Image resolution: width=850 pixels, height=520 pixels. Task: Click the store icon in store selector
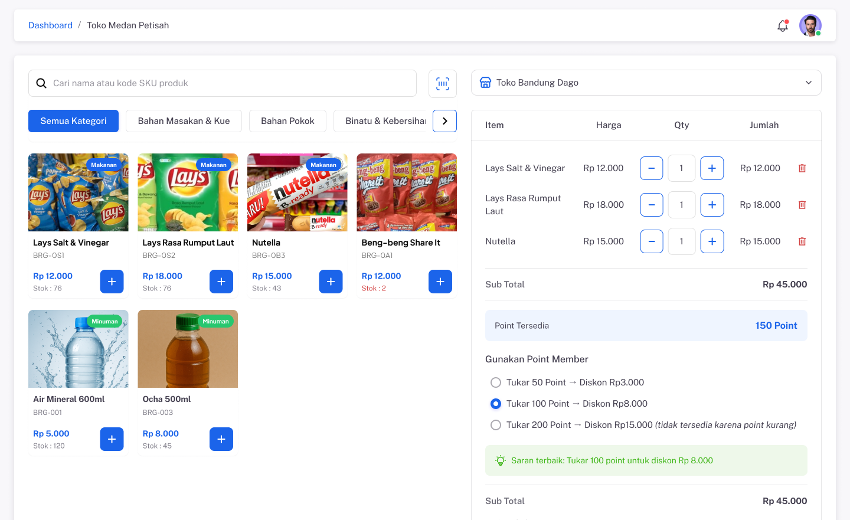485,83
